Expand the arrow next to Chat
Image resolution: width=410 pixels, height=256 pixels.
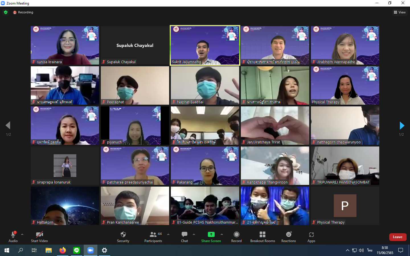(194, 234)
